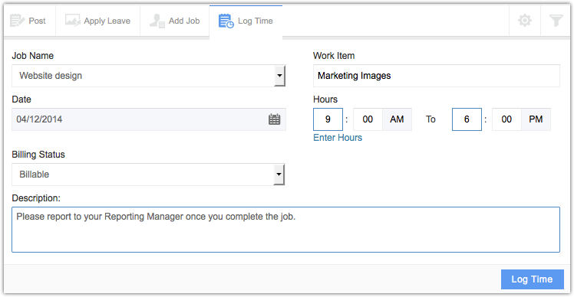Expand the Billing Status dropdown arrow

pos(279,175)
